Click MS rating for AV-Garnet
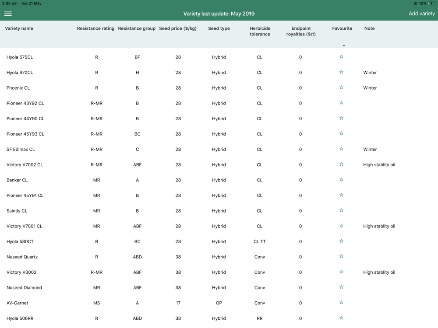 point(97,303)
